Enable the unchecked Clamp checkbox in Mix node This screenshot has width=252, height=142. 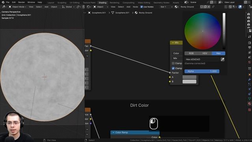click(x=173, y=63)
